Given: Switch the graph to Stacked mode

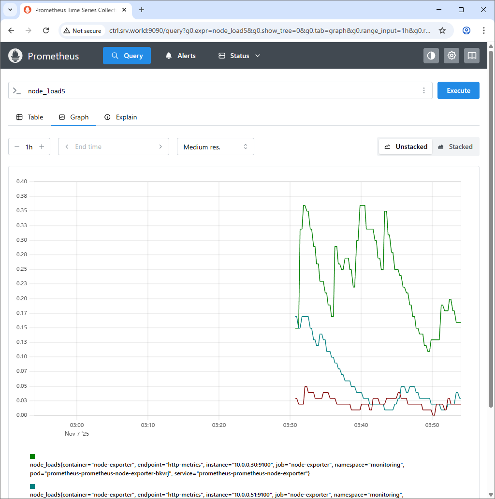Looking at the screenshot, I should (x=455, y=147).
